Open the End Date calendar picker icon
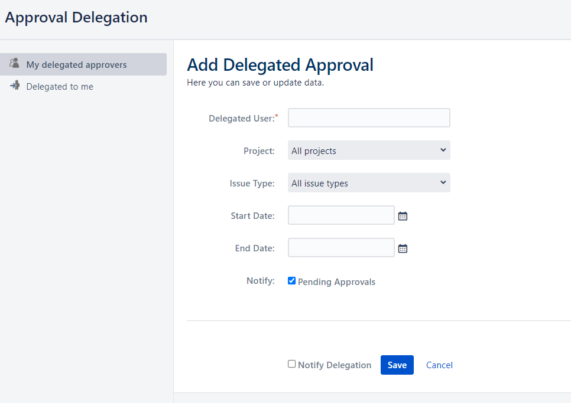This screenshot has width=571, height=403. [403, 248]
